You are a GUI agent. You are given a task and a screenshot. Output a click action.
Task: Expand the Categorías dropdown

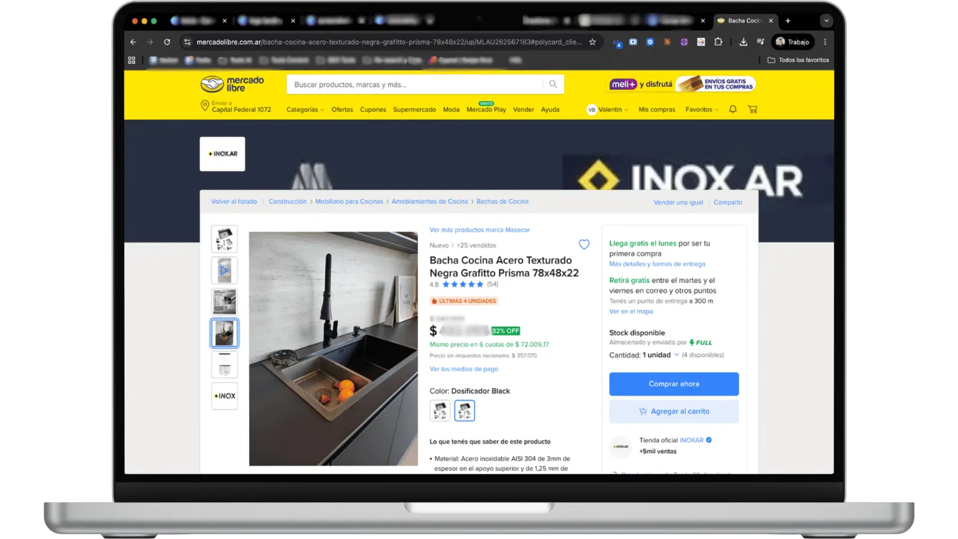305,110
